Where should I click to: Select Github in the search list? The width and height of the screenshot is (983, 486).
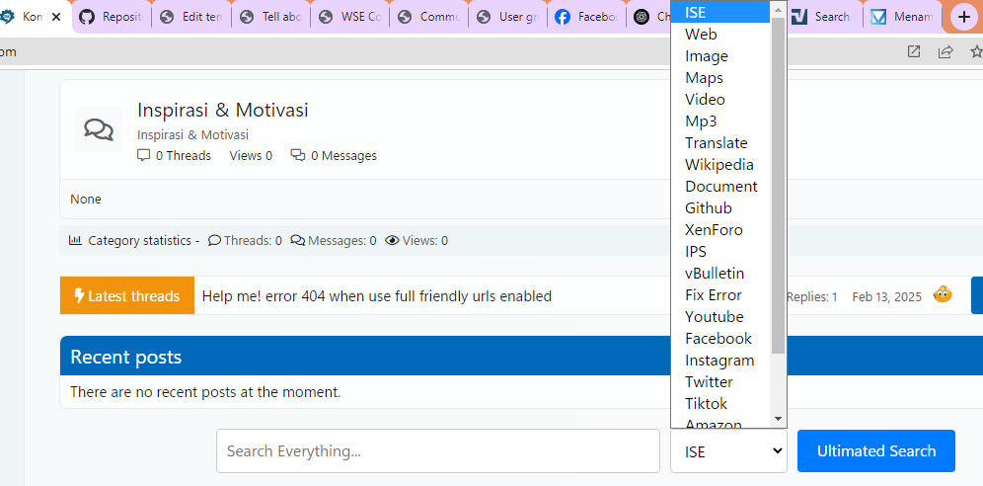[x=720, y=207]
